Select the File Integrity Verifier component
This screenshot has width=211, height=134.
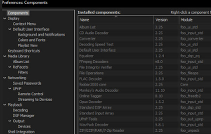145,67
